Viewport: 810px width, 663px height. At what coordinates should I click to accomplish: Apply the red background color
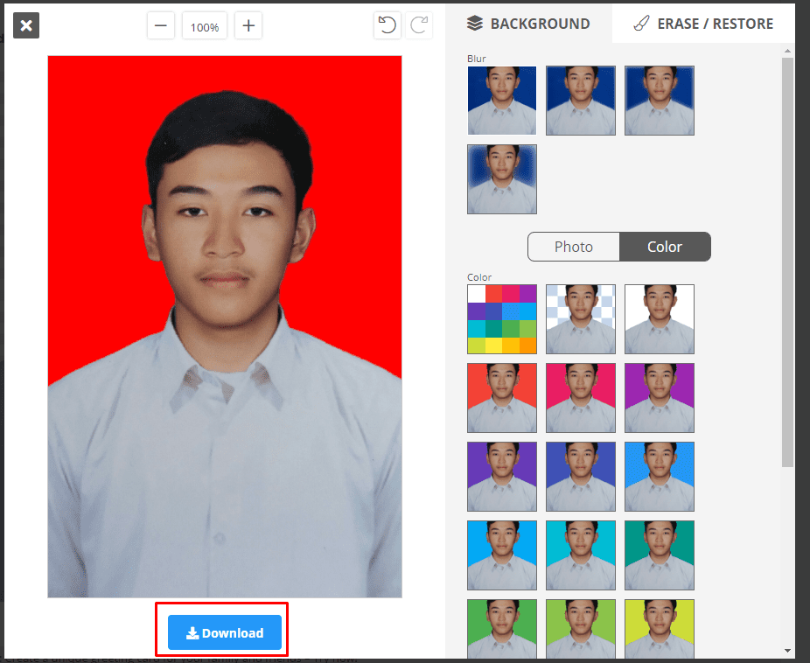501,397
